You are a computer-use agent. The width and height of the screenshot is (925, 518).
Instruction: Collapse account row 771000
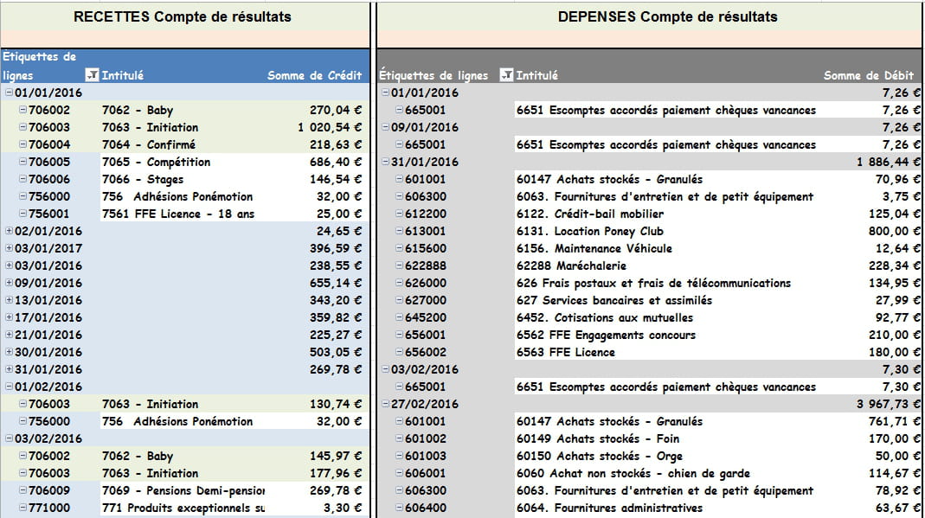(22, 508)
